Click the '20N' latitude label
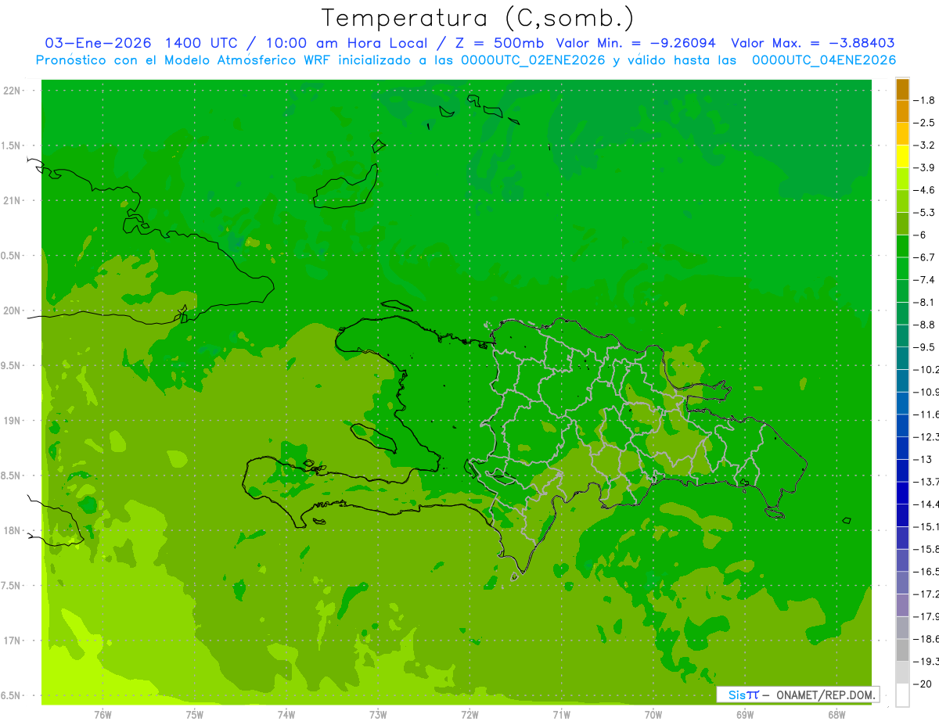 (x=13, y=310)
